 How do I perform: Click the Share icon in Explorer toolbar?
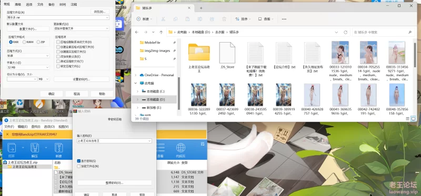coord(212,19)
